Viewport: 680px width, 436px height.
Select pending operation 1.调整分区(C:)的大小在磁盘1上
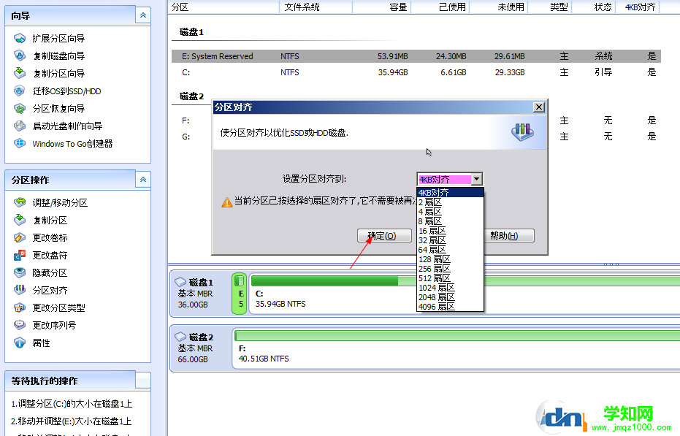(x=72, y=403)
